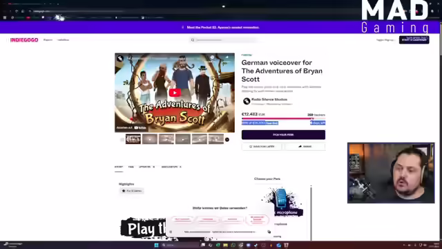This screenshot has height=249, width=442.
Task: Select the second gallery video thumbnail
Action: (150, 139)
